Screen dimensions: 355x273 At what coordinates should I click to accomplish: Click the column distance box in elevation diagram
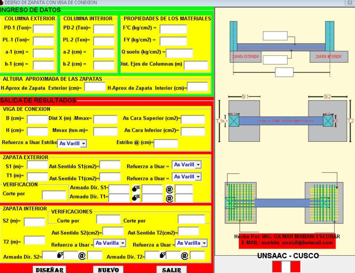pyautogui.click(x=284, y=72)
